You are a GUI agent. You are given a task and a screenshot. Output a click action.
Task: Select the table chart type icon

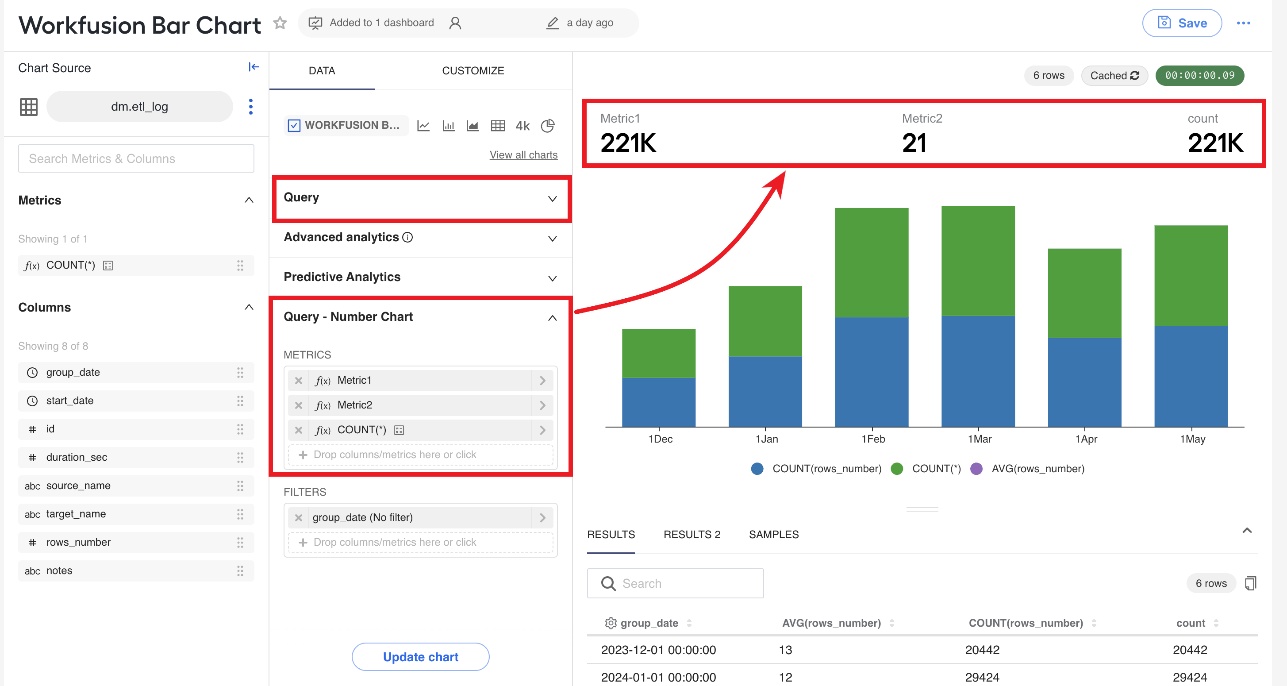pos(498,125)
